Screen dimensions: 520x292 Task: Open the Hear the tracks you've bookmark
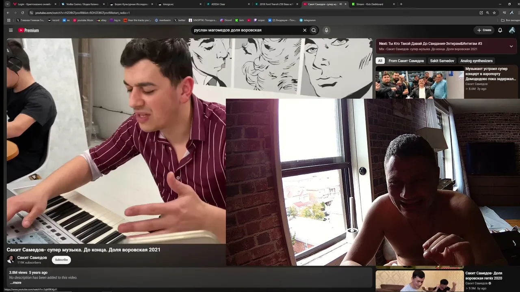pyautogui.click(x=138, y=20)
